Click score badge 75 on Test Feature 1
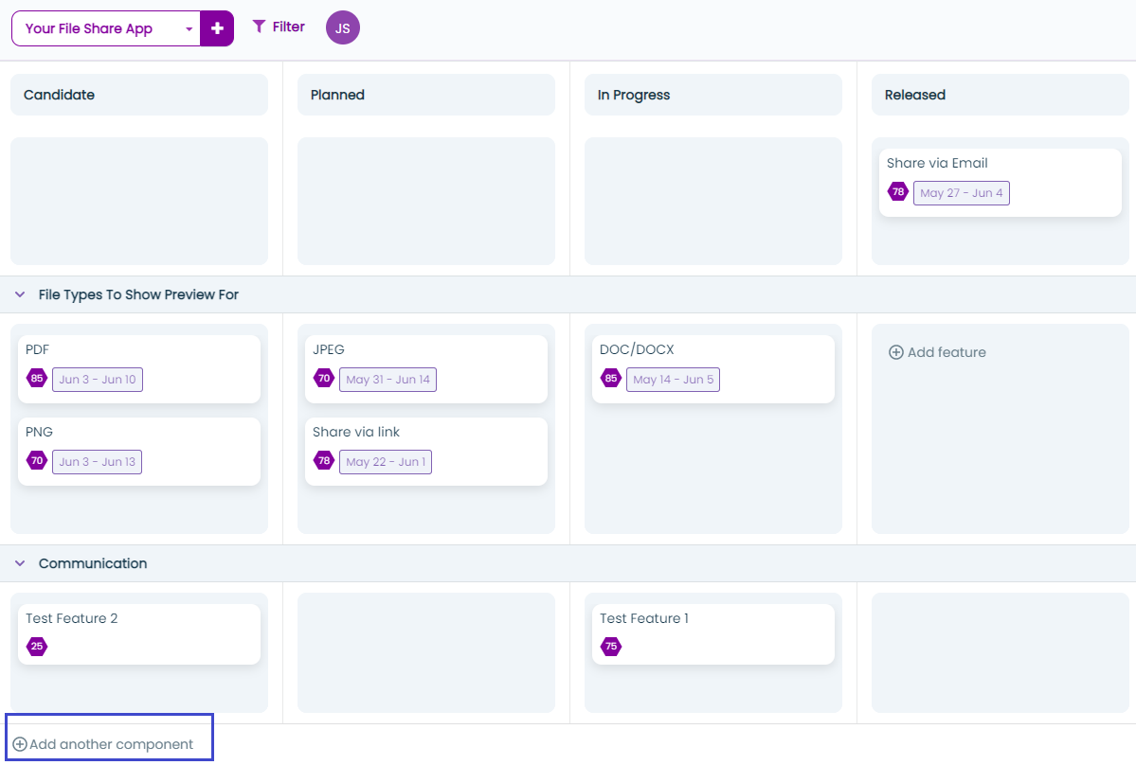 pos(611,647)
